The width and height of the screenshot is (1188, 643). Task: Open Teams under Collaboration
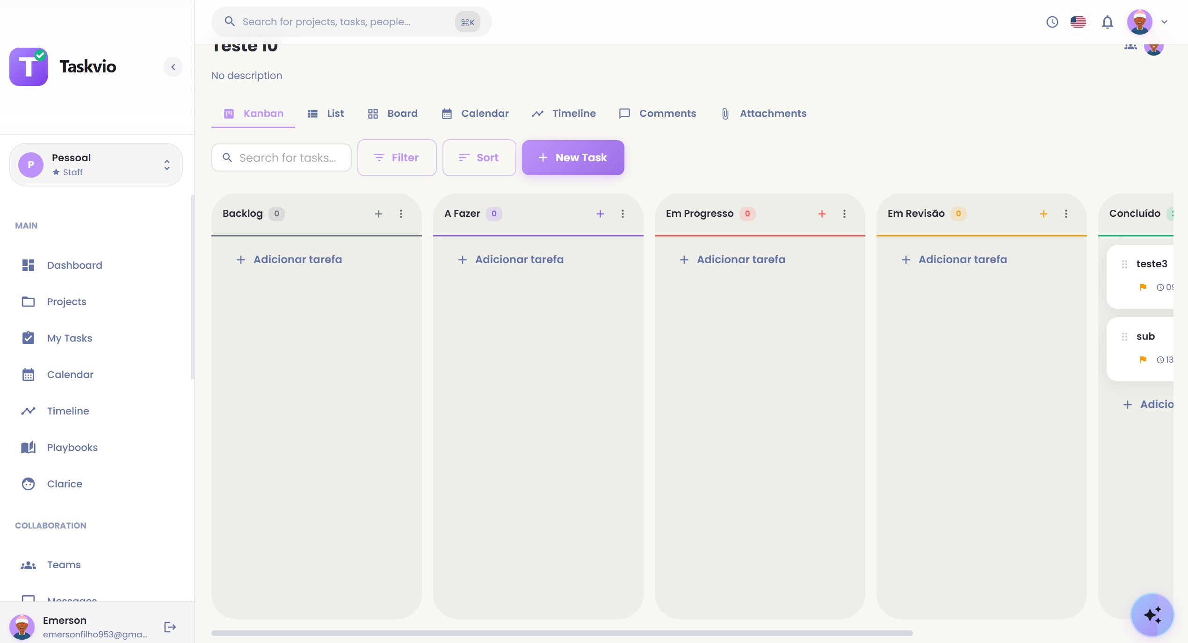pos(64,564)
